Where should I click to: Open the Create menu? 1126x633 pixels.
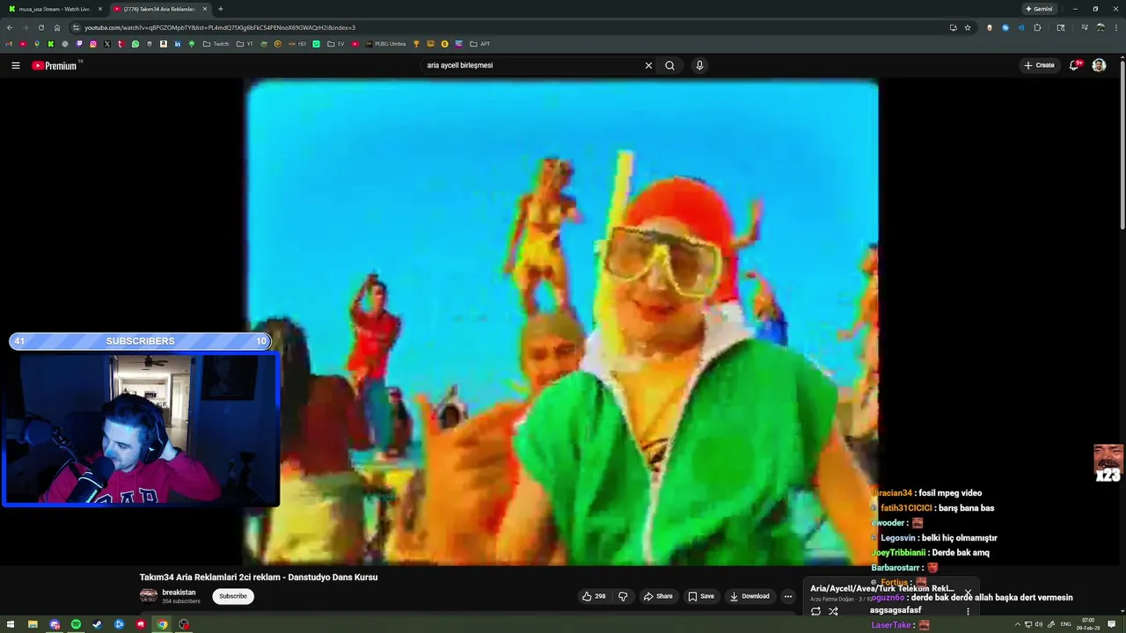1039,65
